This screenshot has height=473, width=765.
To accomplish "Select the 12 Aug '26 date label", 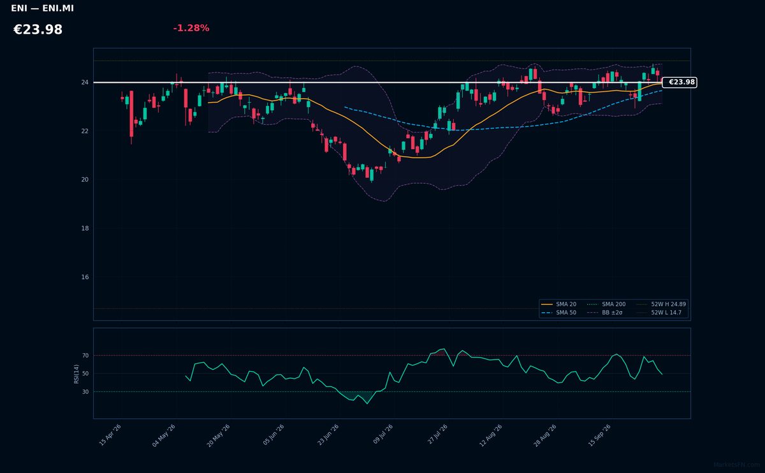I will 490,435.
